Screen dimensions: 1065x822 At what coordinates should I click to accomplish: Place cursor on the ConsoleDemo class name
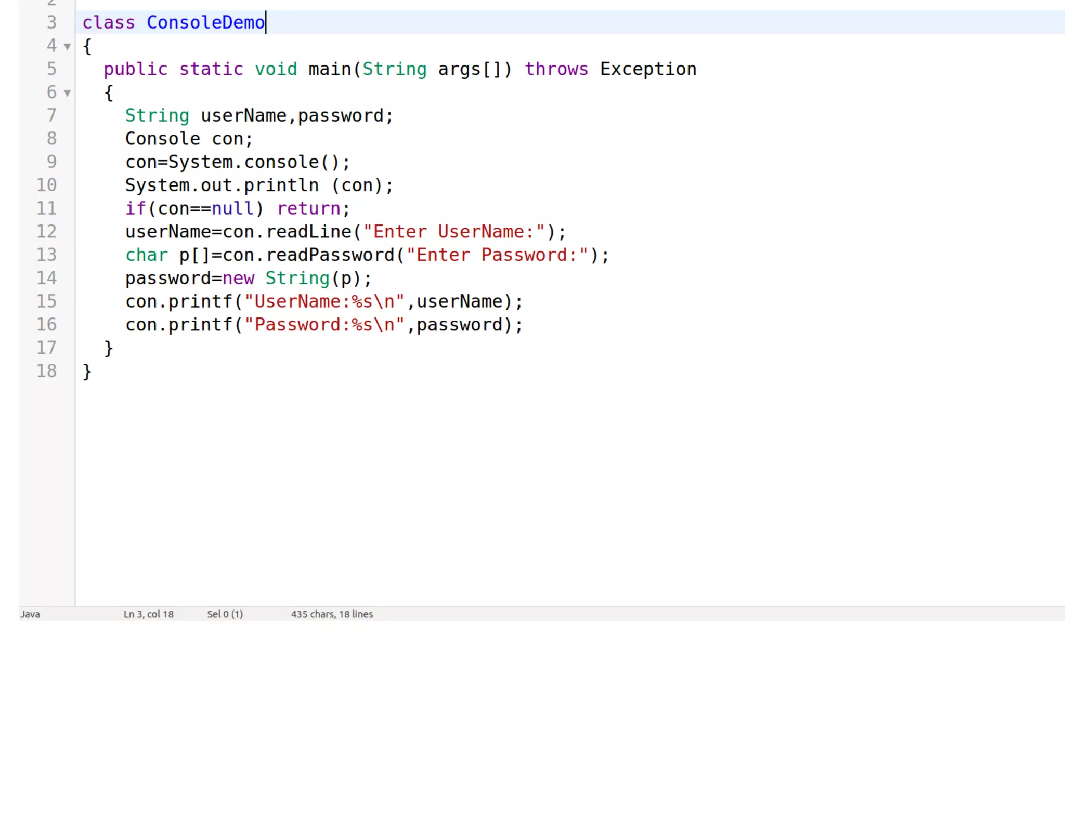[x=205, y=23]
